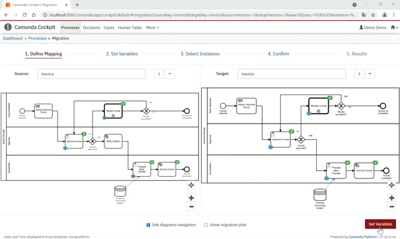Click step 5 Results
The height and width of the screenshot is (239, 400).
click(357, 54)
